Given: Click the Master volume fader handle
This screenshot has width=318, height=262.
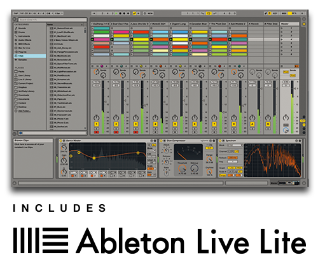Looking at the screenshot, I should coord(295,88).
